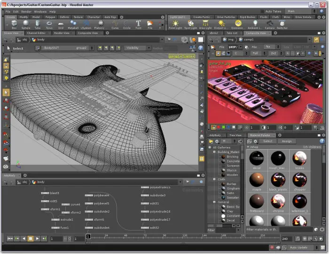Click the Filter materials input field
The width and height of the screenshot is (329, 254).
coord(297,230)
